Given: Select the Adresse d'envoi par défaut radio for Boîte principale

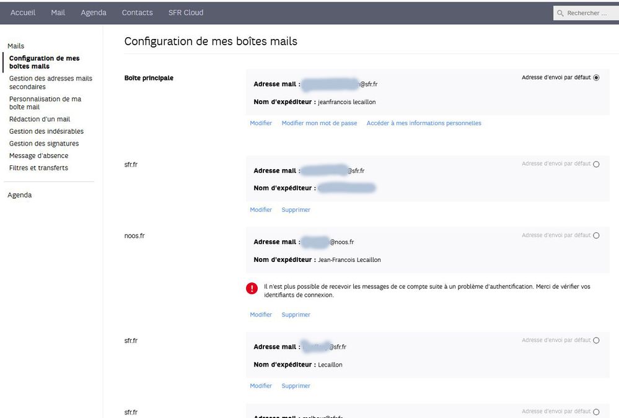Looking at the screenshot, I should coord(595,77).
